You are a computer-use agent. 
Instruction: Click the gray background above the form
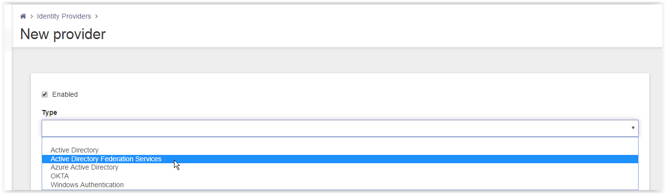coord(338,61)
